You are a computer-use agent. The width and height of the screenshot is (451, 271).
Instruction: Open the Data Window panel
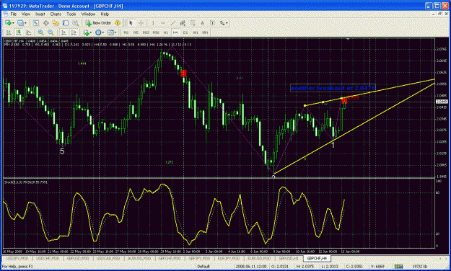pos(45,23)
